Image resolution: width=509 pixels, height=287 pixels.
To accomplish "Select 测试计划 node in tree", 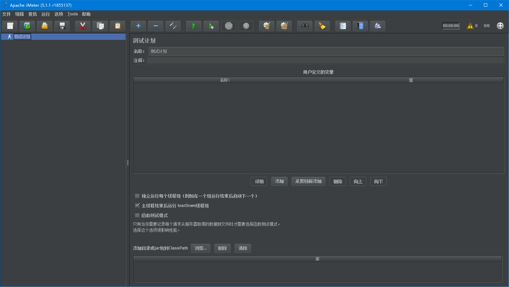I will click(x=22, y=37).
